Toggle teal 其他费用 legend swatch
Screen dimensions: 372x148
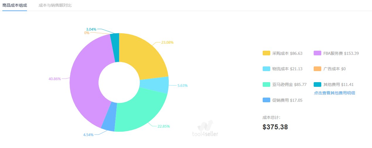pyautogui.click(x=317, y=84)
